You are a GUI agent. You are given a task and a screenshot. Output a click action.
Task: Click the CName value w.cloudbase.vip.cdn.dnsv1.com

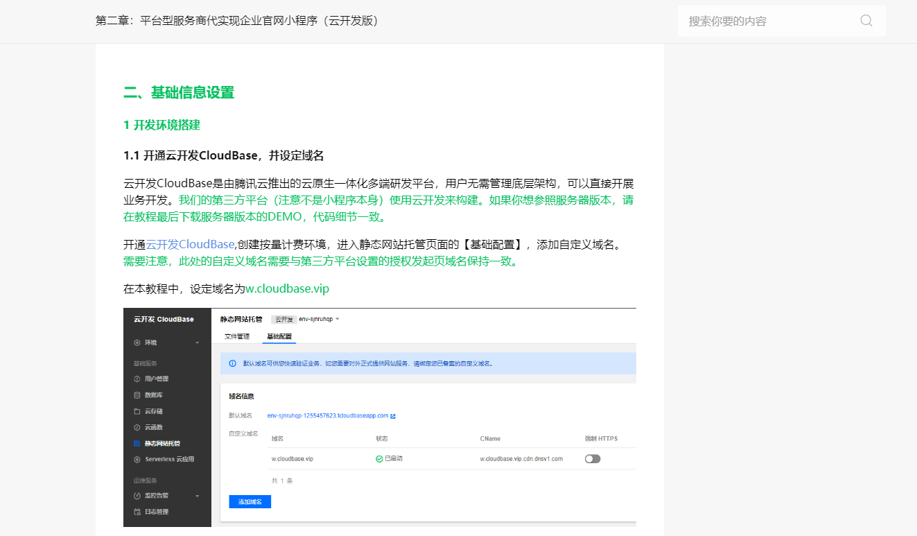click(x=521, y=459)
